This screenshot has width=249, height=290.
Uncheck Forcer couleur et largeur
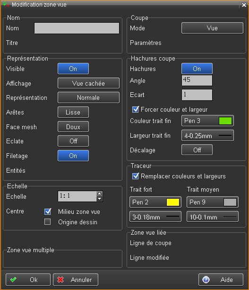coord(136,109)
